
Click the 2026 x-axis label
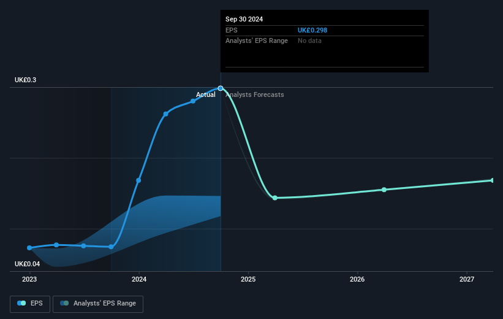tap(357, 279)
